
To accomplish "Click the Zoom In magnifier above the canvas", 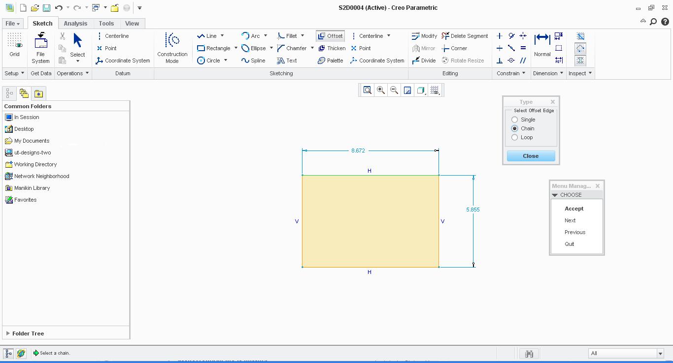I will click(380, 90).
